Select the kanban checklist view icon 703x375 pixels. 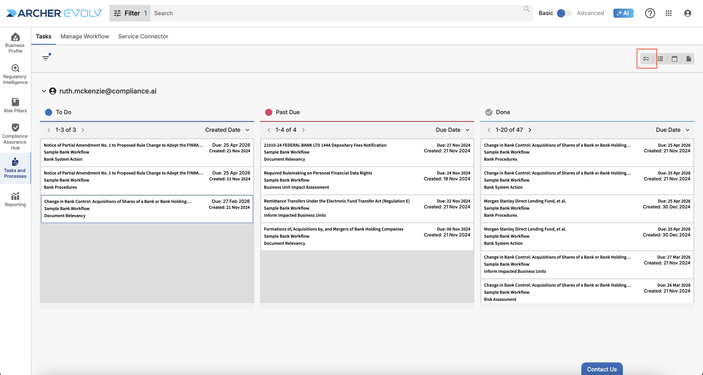click(646, 59)
